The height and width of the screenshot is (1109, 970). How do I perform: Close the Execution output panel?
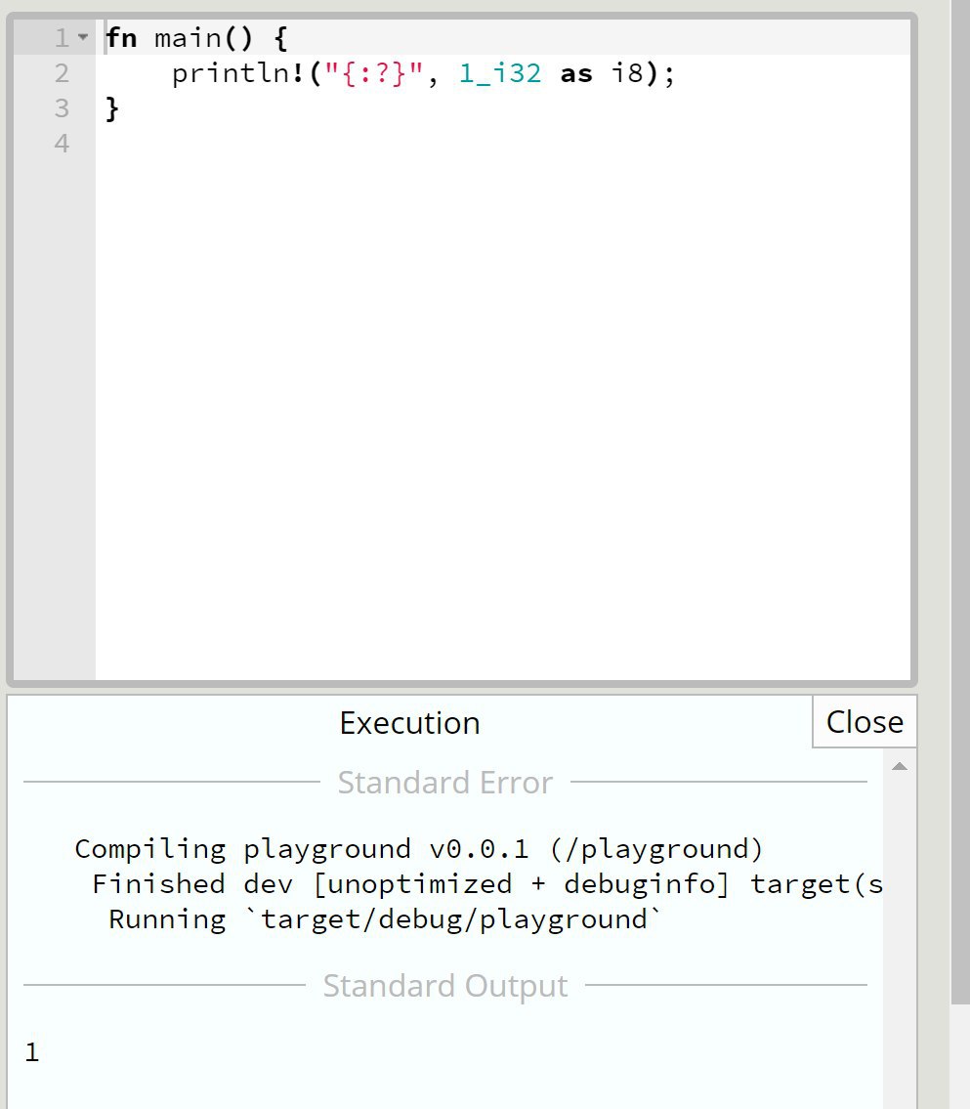[864, 722]
